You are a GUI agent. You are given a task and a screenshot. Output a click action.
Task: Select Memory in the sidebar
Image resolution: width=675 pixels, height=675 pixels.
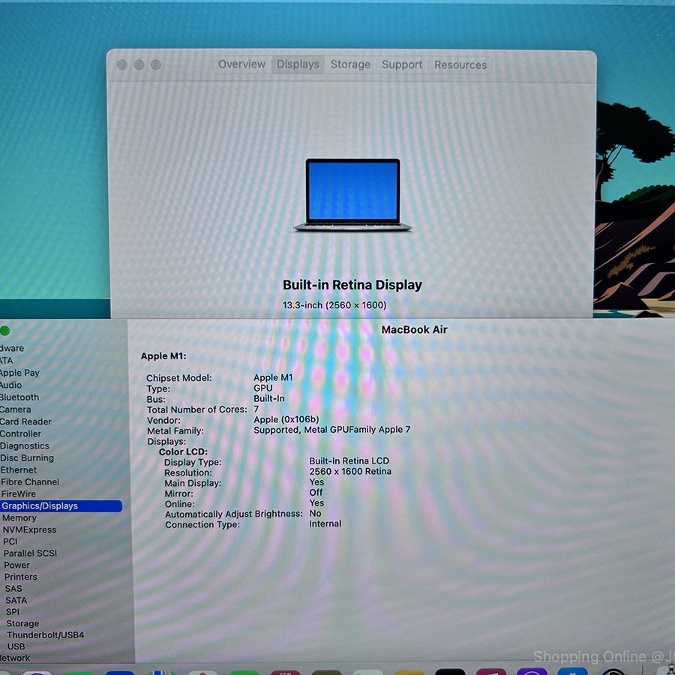click(19, 517)
